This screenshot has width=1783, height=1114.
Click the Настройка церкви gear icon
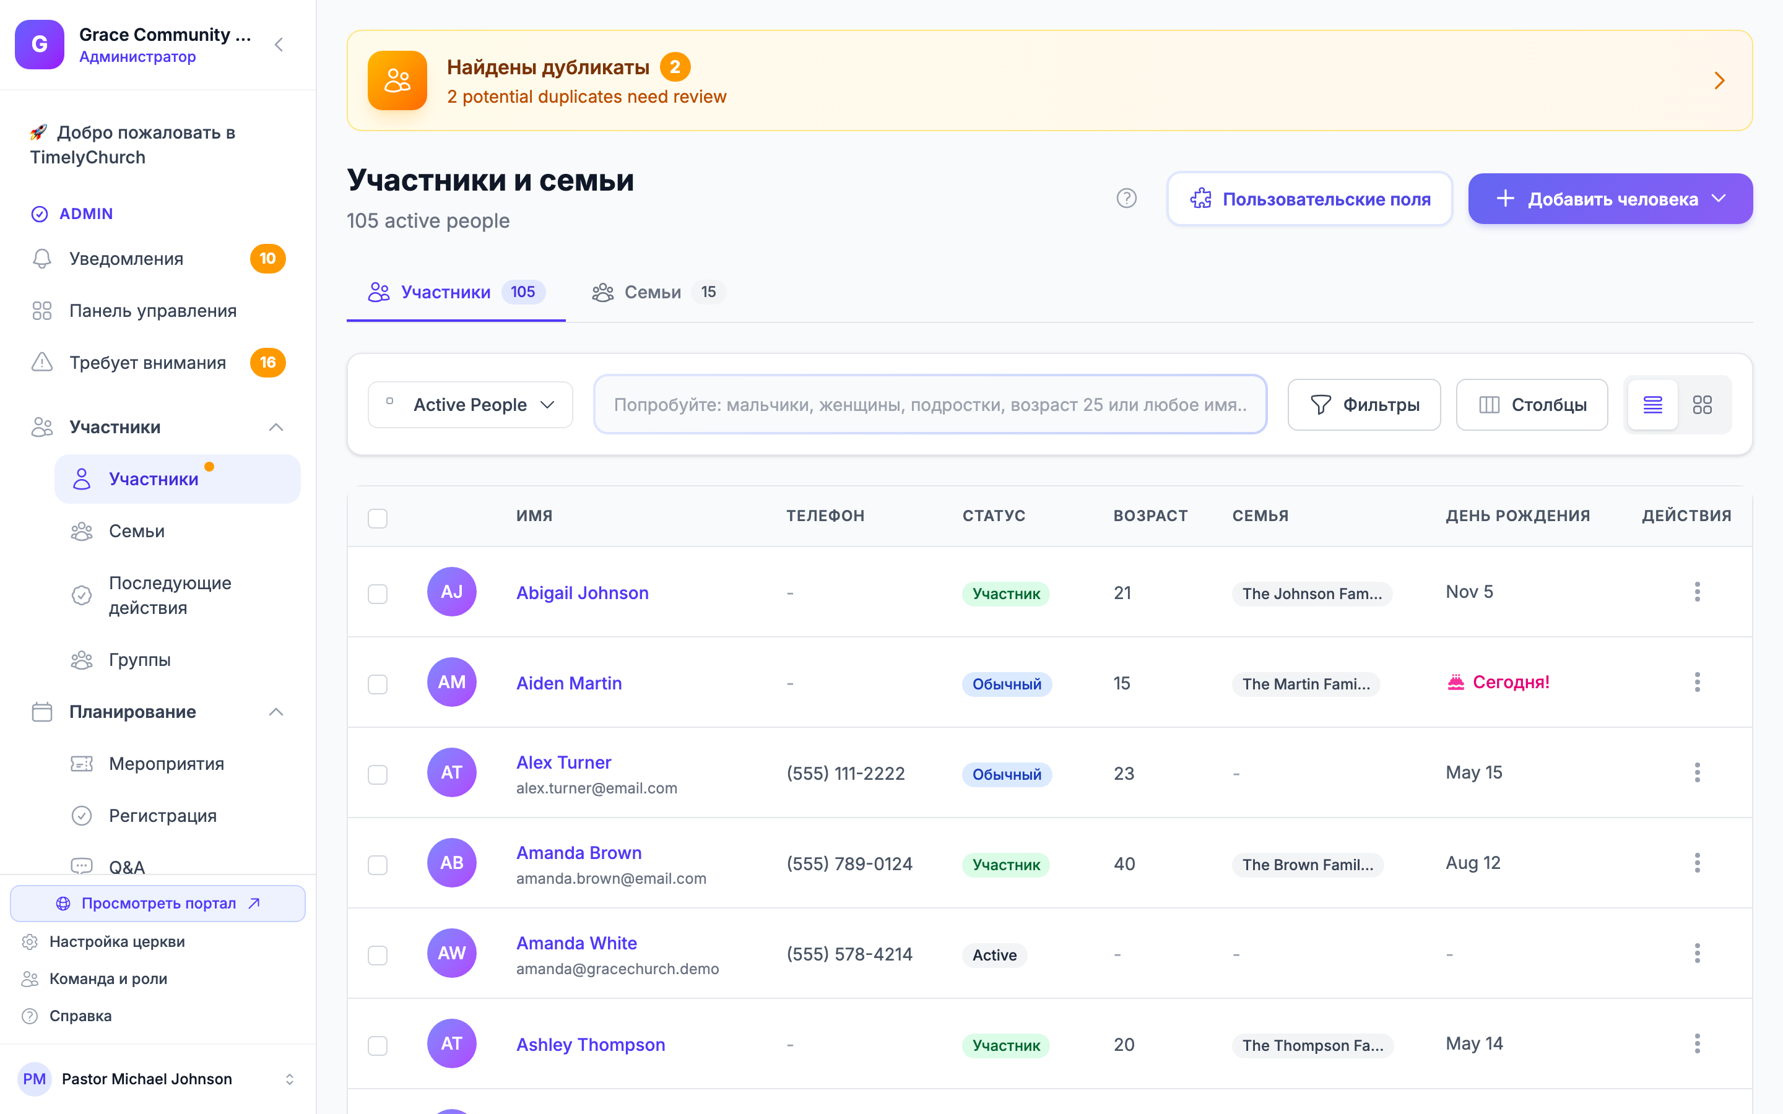(x=30, y=941)
